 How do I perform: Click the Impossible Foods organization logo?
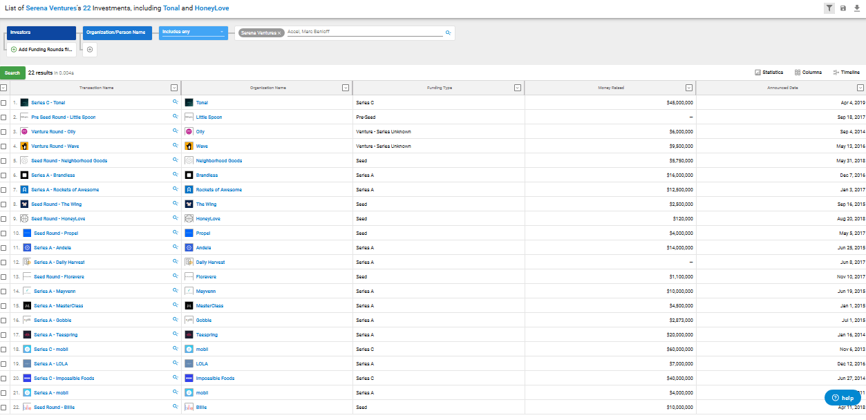coord(189,379)
